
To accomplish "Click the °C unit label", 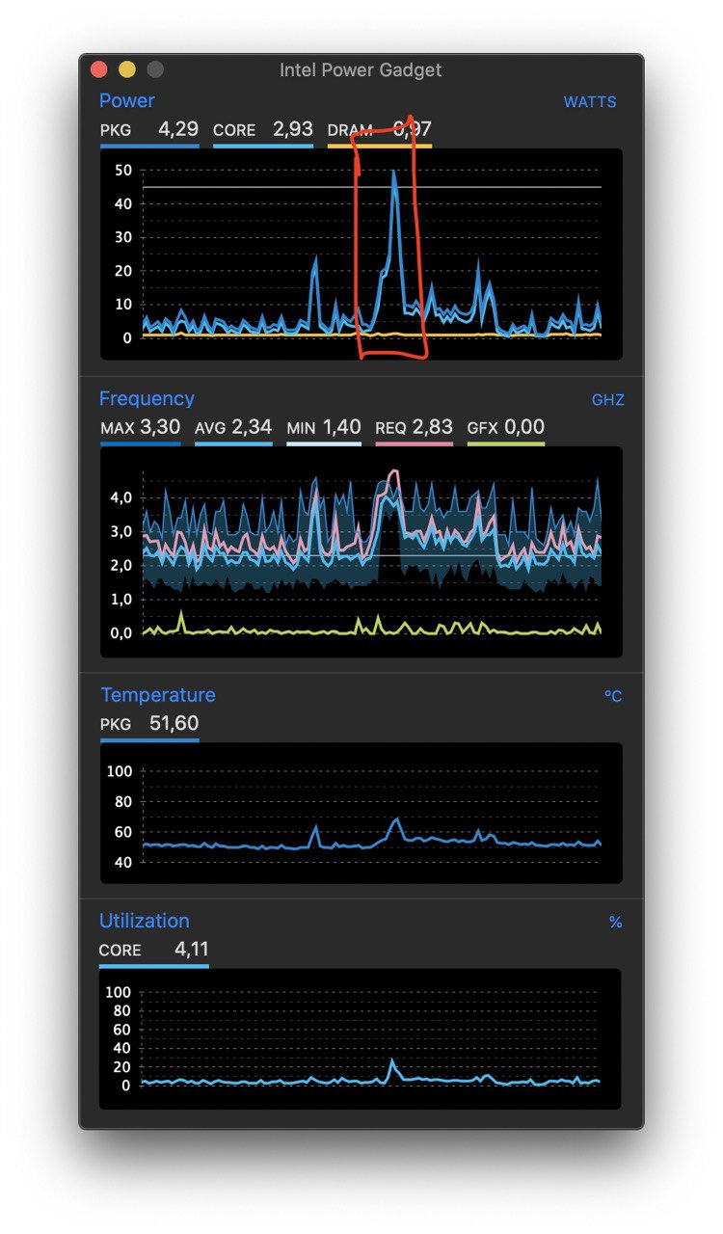I will point(613,696).
